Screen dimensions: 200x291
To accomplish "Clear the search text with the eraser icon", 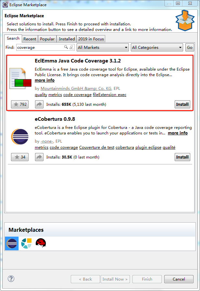I will coord(71,47).
